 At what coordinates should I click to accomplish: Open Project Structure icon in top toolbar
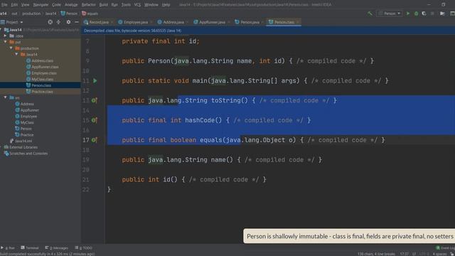[442, 14]
